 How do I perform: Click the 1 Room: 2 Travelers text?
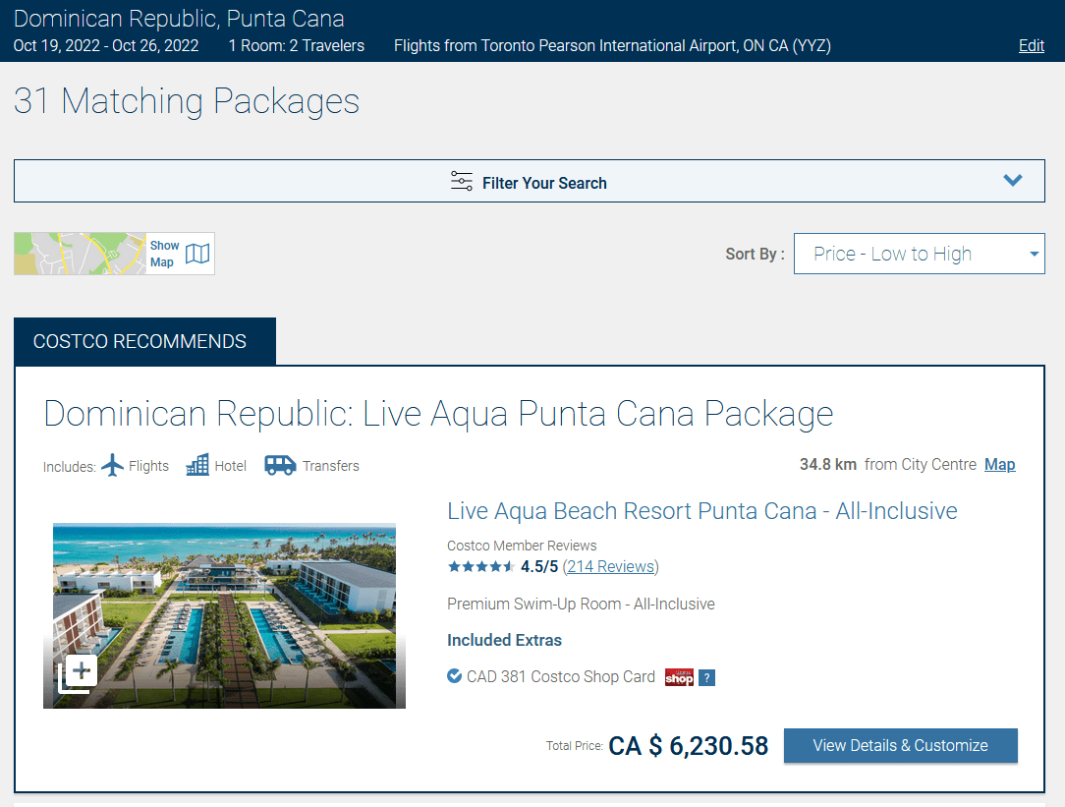point(296,45)
